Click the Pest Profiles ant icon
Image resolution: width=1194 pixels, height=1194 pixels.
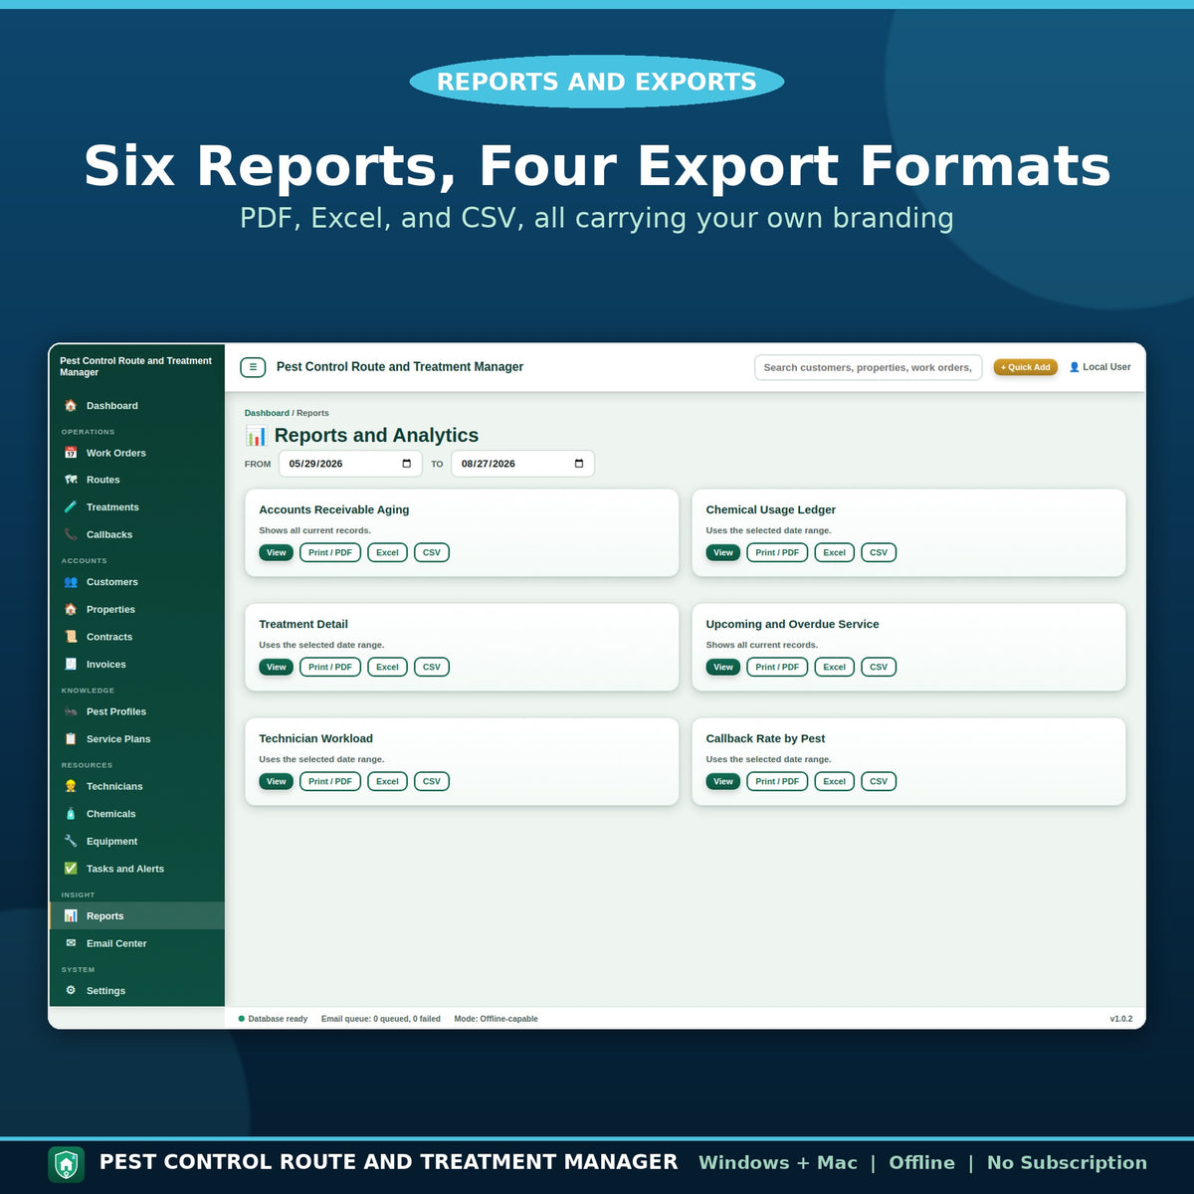71,711
